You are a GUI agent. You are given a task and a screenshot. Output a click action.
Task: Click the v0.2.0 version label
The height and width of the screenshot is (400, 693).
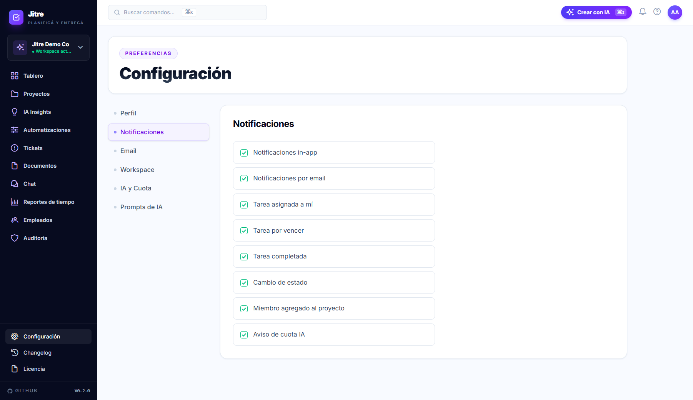(x=82, y=391)
